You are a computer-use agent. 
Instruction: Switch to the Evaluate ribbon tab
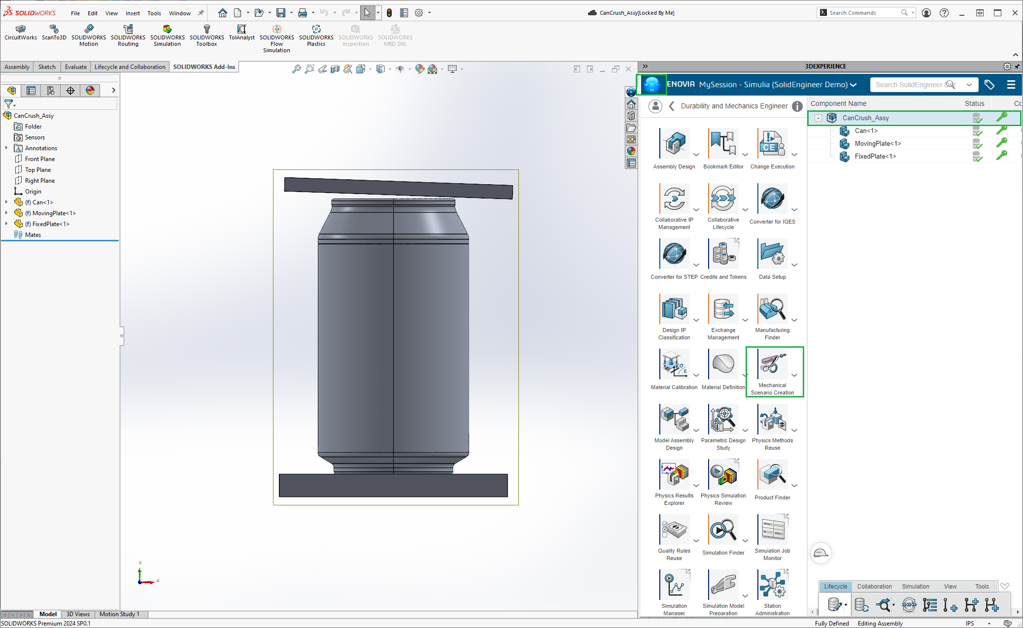[75, 67]
